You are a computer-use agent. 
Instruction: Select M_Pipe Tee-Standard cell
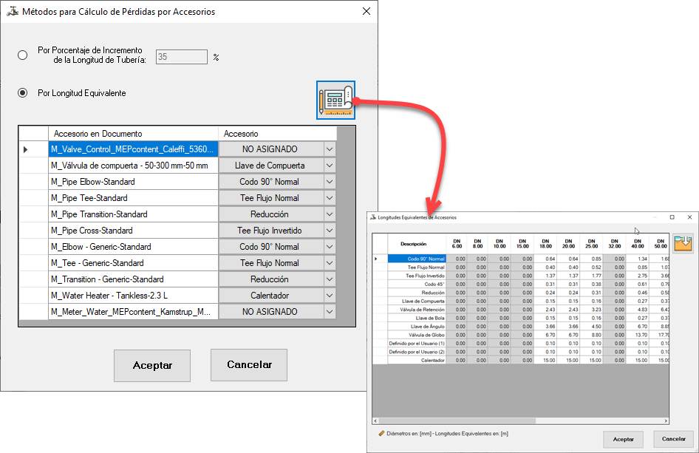(133, 198)
